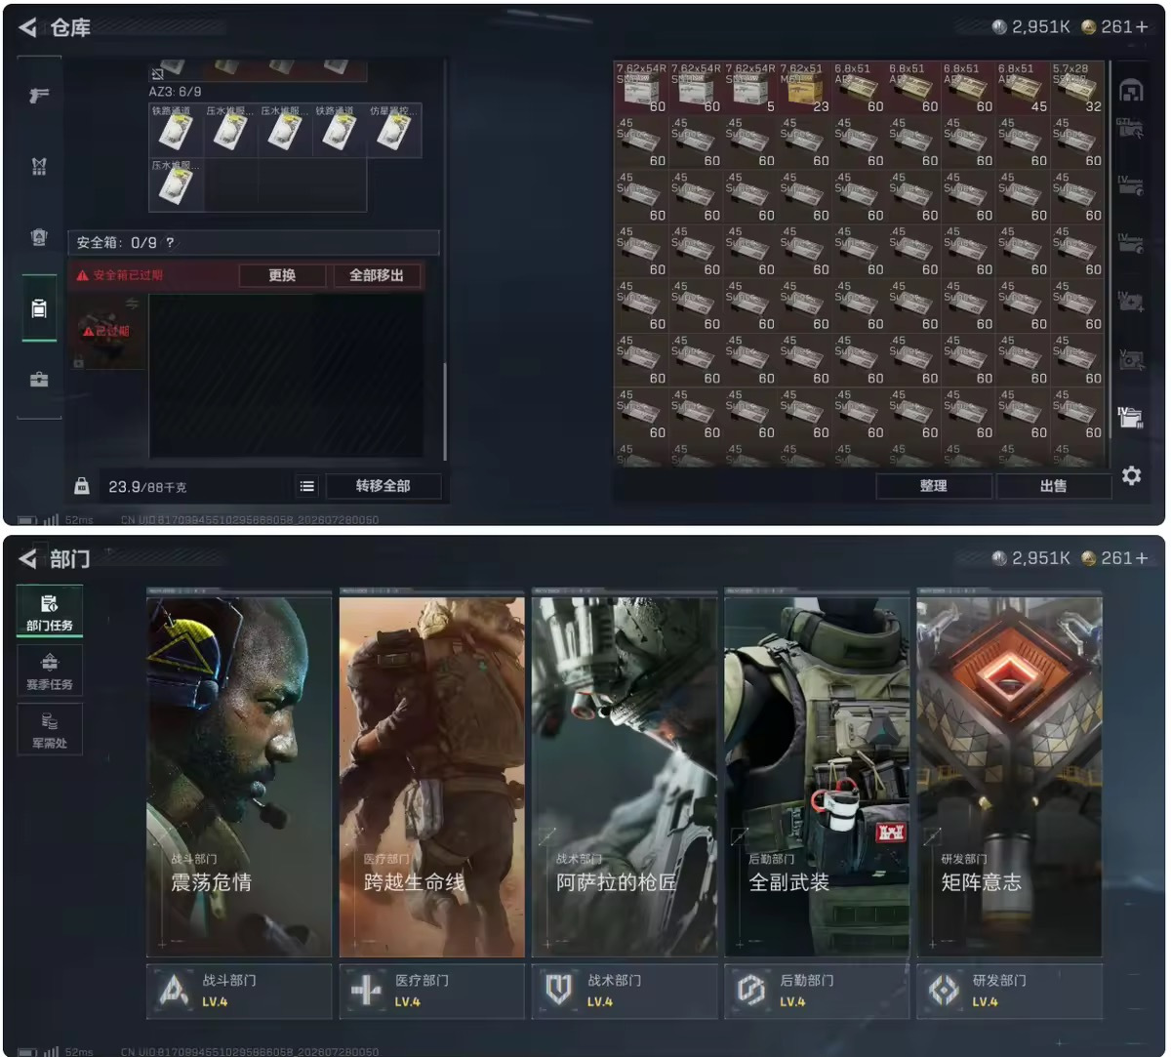Click the plus to add currency in 仓库
The width and height of the screenshot is (1171, 1057).
click(x=1142, y=27)
